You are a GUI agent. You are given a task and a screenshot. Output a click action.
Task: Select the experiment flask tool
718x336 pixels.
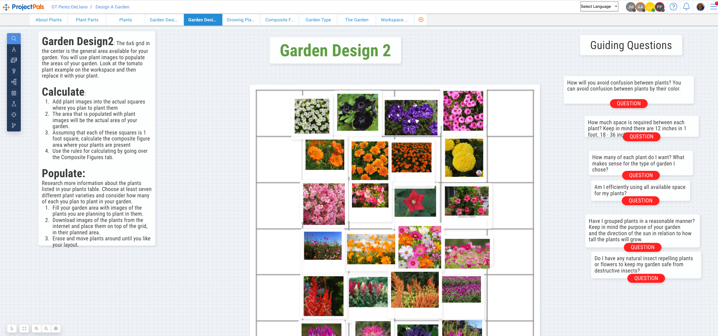(14, 104)
